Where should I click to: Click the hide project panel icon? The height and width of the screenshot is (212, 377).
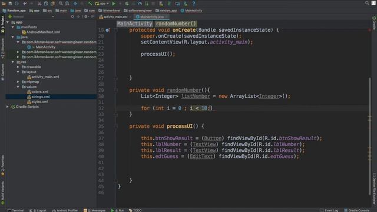pos(92,16)
